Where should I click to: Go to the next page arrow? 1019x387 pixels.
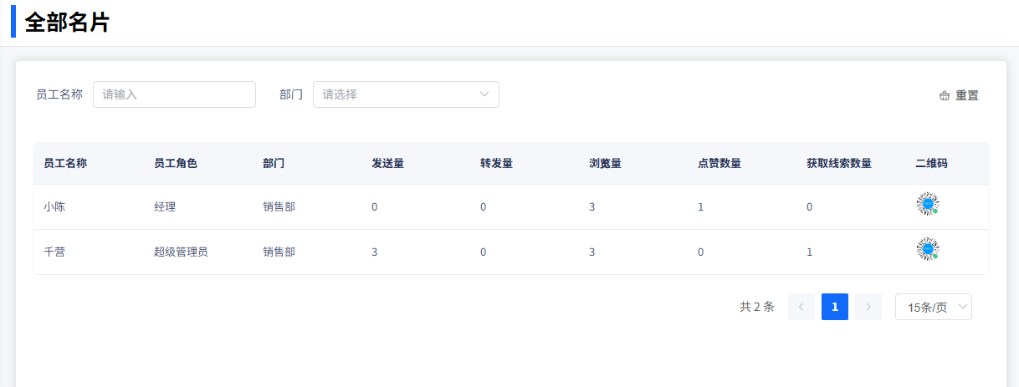tap(868, 307)
